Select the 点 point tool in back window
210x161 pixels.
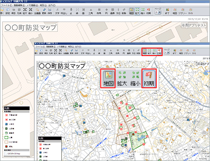click(71, 11)
